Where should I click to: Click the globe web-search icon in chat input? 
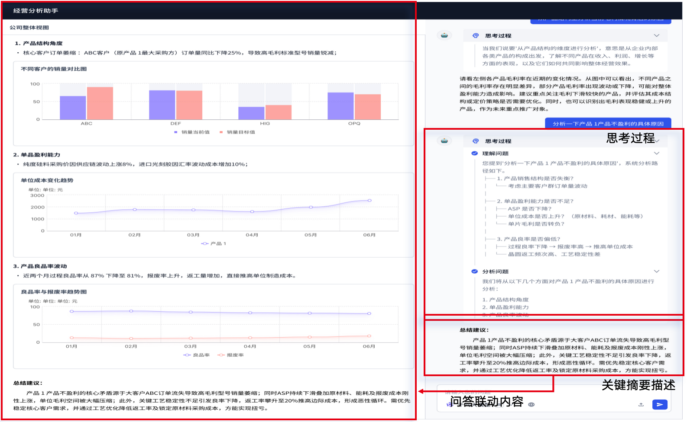(531, 405)
